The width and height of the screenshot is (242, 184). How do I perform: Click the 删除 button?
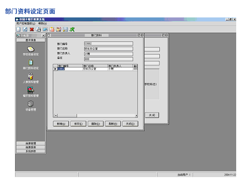click(96, 124)
